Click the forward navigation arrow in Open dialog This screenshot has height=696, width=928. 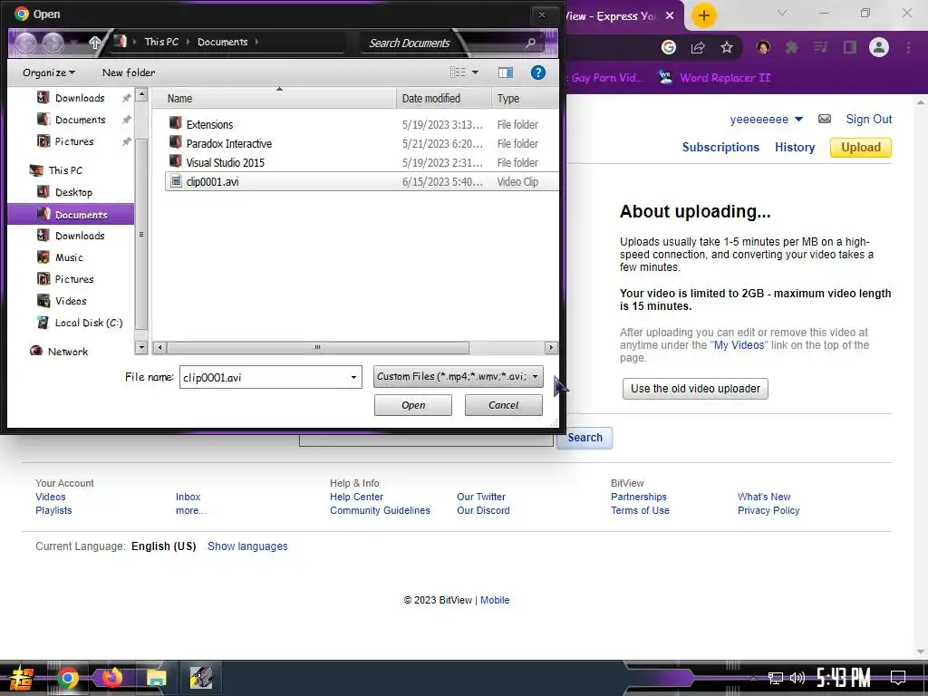pyautogui.click(x=53, y=43)
